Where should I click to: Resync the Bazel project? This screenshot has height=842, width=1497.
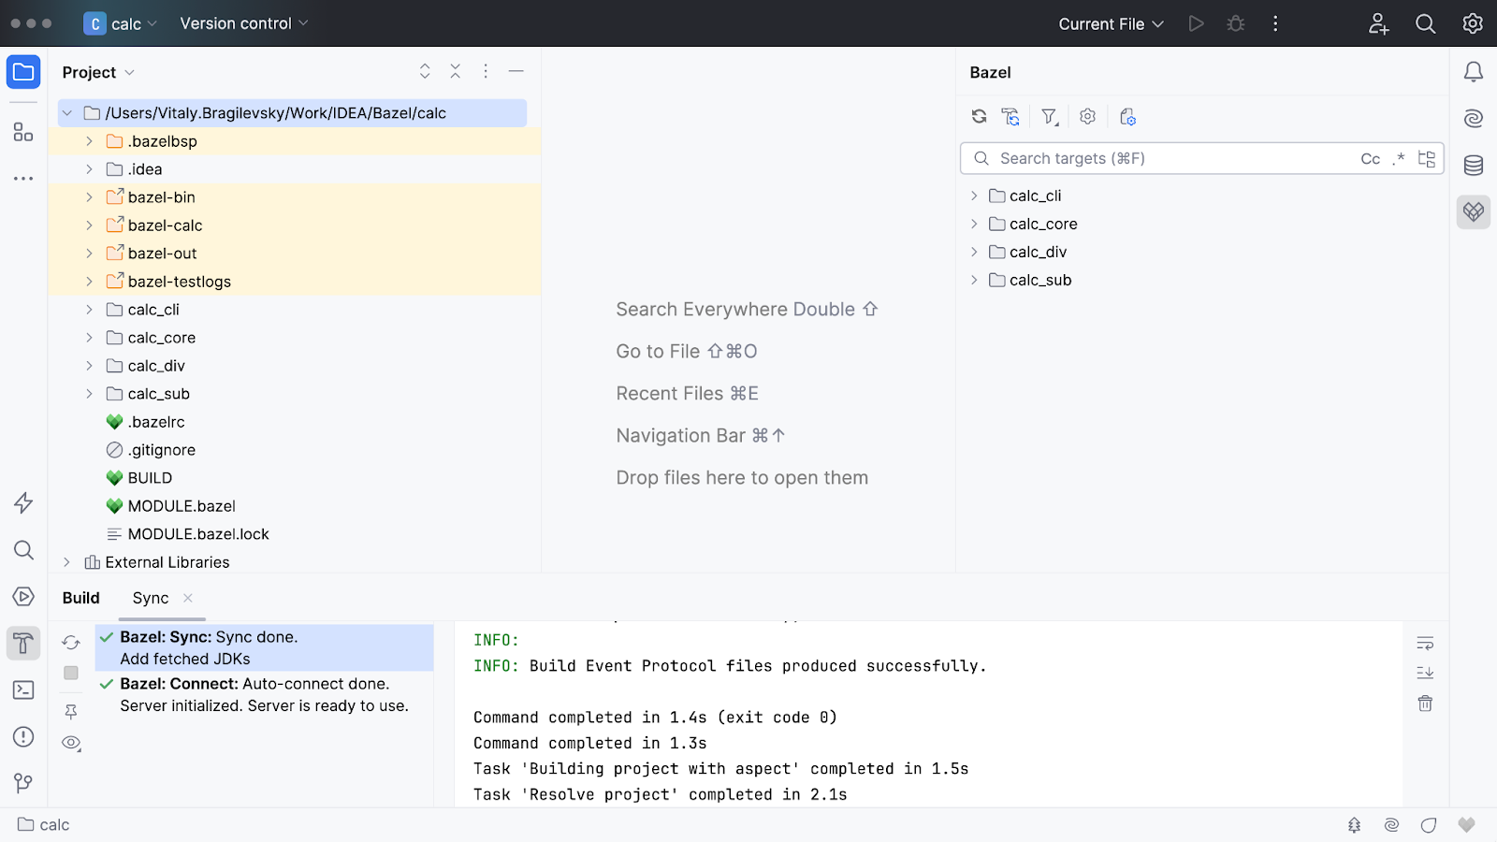(979, 117)
